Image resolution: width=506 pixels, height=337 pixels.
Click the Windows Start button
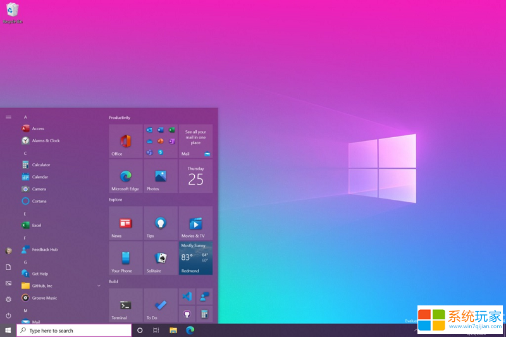(x=8, y=330)
